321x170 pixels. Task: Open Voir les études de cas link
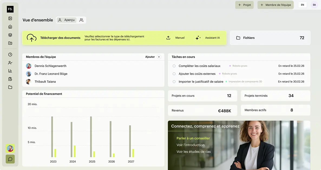[x=194, y=152]
